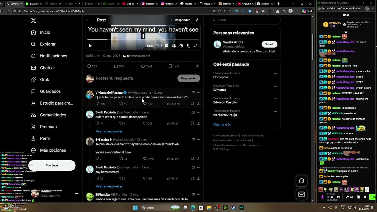Open a new browser tab with plus
The height and width of the screenshot is (212, 377).
(x=279, y=4)
